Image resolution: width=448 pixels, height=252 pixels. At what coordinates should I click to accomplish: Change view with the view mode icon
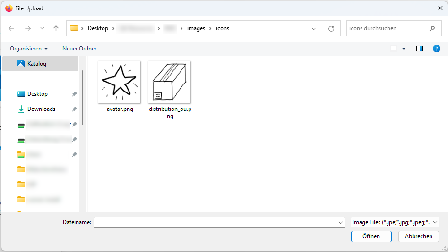point(394,49)
